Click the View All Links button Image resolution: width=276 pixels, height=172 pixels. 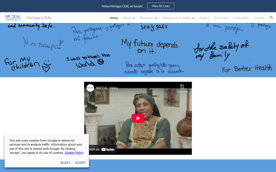coord(161,6)
